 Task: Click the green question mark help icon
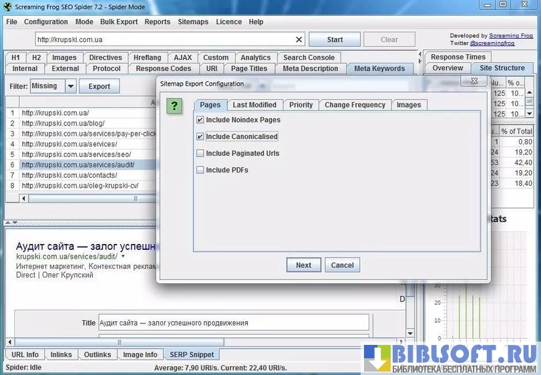click(x=174, y=106)
